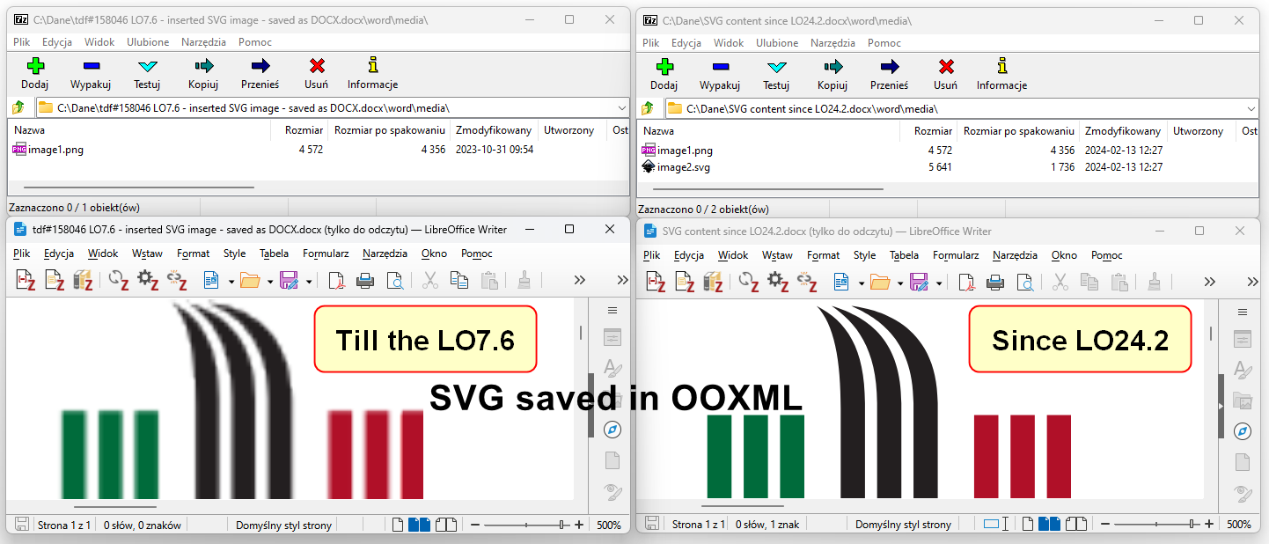Screen dimensions: 1269x544
Task: Open Properties deck in right Writer sidebar
Action: (1243, 340)
